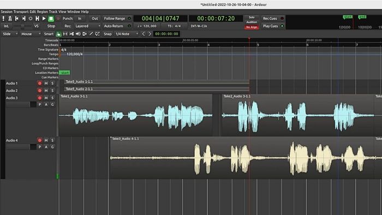
Task: Select the Stretch/Shrink regions tool
Action: coord(85,34)
